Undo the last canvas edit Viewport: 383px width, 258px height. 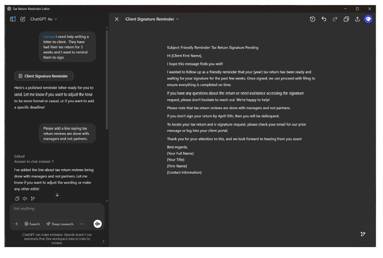[x=323, y=19]
